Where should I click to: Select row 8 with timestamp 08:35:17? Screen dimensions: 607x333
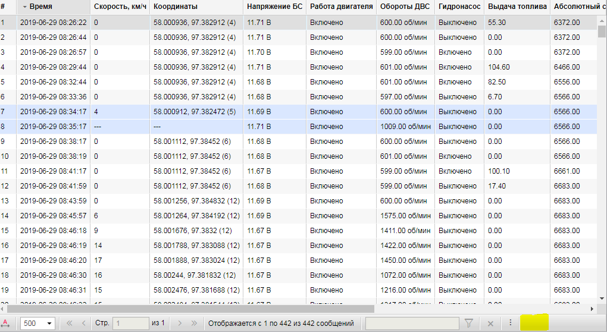click(54, 127)
